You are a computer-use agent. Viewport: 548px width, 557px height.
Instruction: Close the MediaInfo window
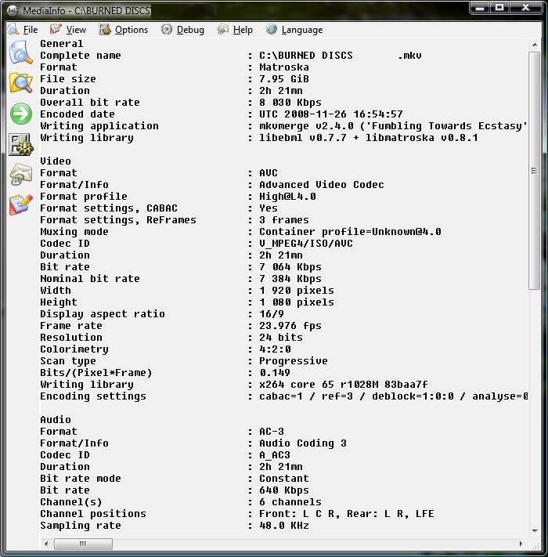coord(525,8)
